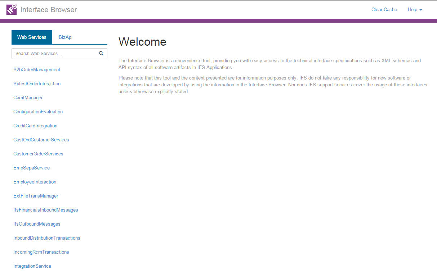Click the IFS logo icon
437x272 pixels.
pos(11,9)
